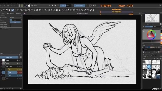Select the Crop tool
This screenshot has width=162, height=91.
[46, 10]
